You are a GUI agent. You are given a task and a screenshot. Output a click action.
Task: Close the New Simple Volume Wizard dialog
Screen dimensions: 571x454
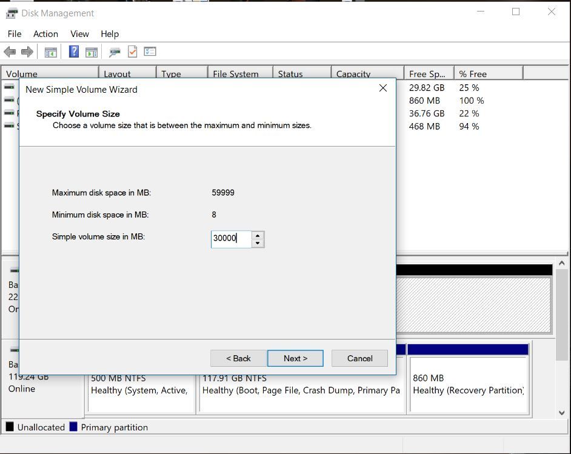coord(383,88)
